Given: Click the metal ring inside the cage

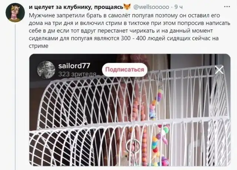Looking at the screenshot, I should point(133,146).
